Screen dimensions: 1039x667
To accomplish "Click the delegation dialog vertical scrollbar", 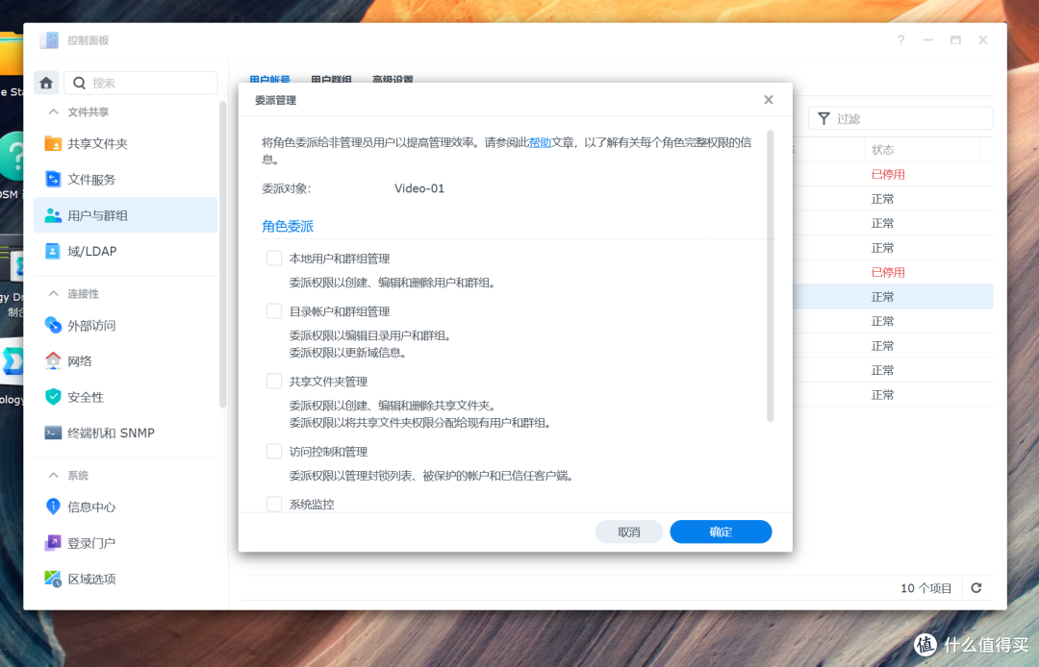I will 770,275.
